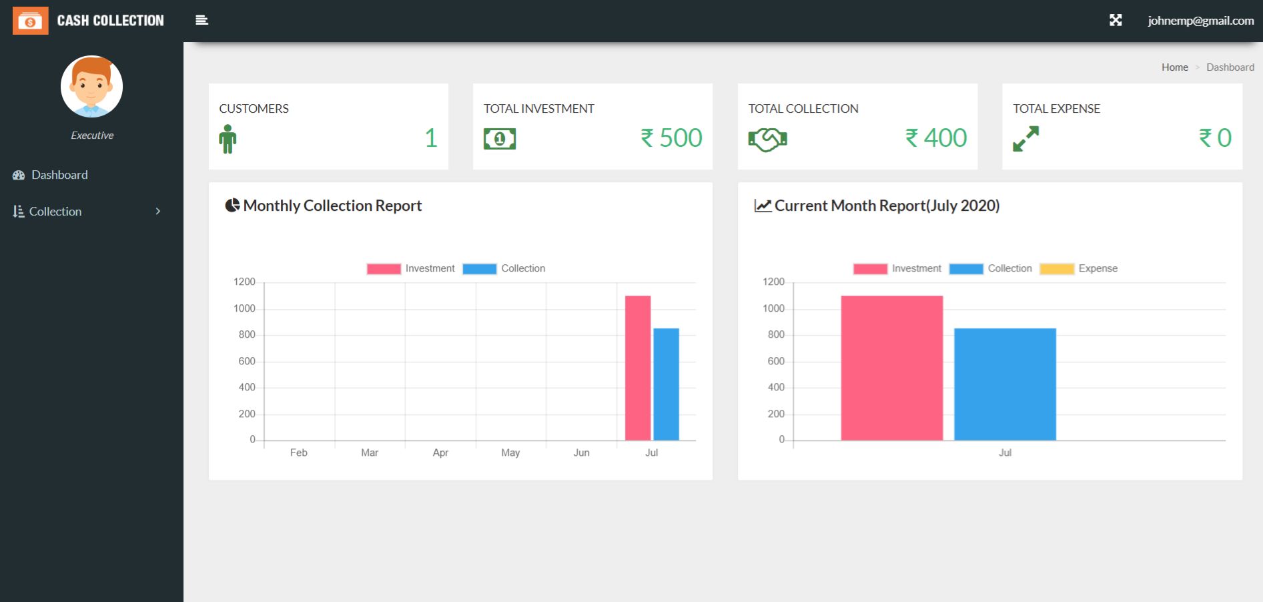Click the Cash Collection logo icon
The height and width of the screenshot is (602, 1263).
click(30, 21)
